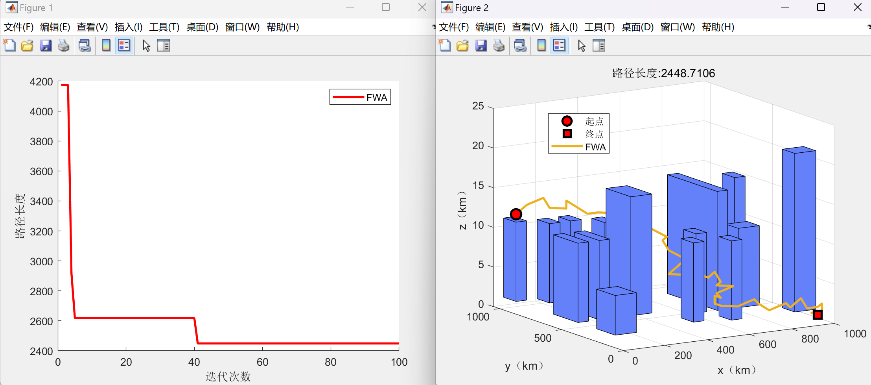The height and width of the screenshot is (385, 871).
Task: Toggle Insert Legend in Figure 1 toolbar
Action: coord(124,46)
